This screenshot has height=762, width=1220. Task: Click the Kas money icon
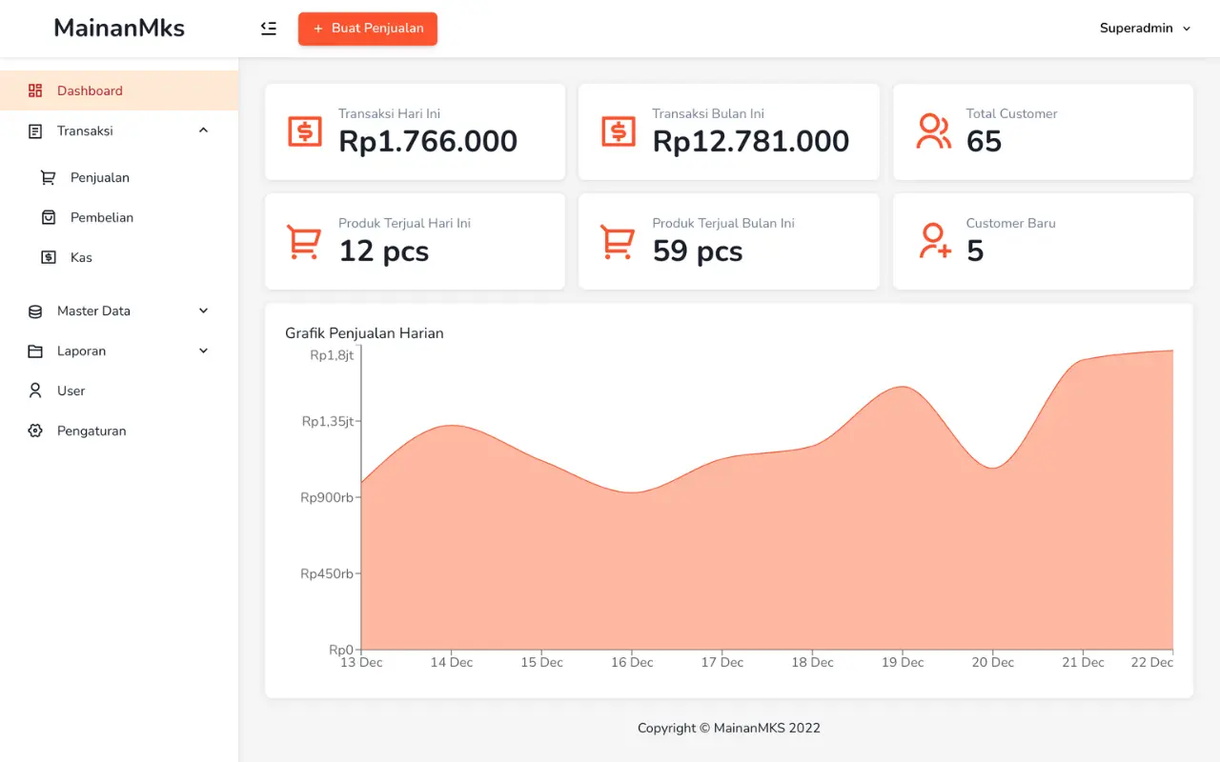pos(47,257)
